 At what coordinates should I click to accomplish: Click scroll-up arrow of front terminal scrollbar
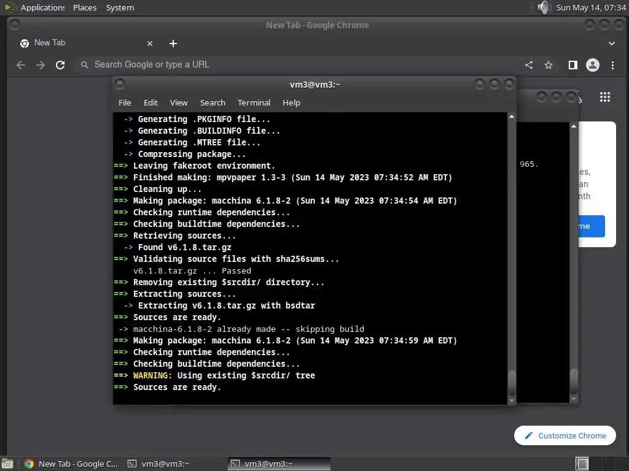[512, 117]
